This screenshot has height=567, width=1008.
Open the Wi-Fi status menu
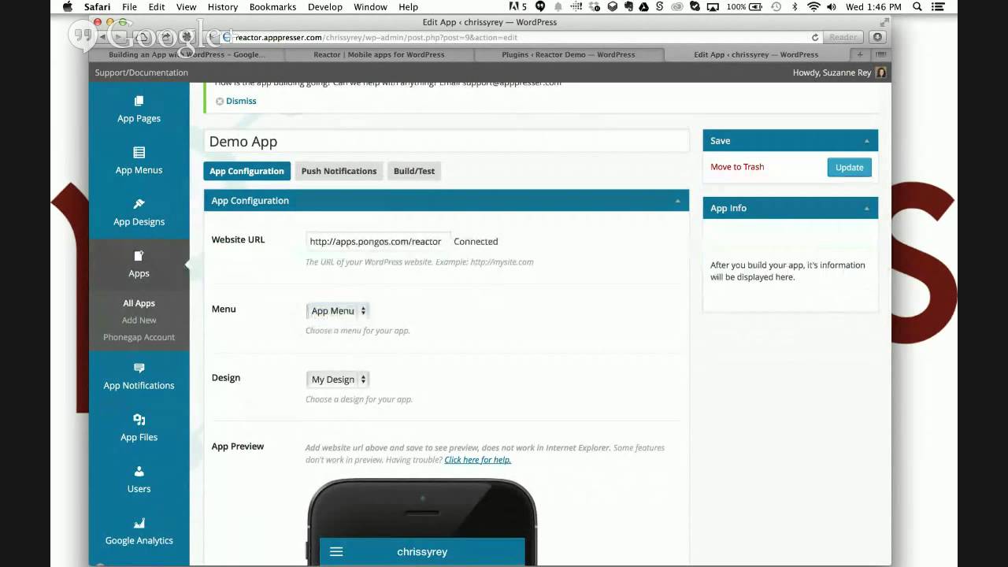(x=813, y=7)
